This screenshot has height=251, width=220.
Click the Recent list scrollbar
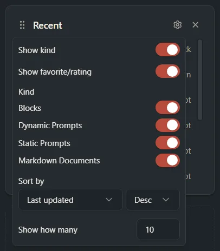(199, 80)
